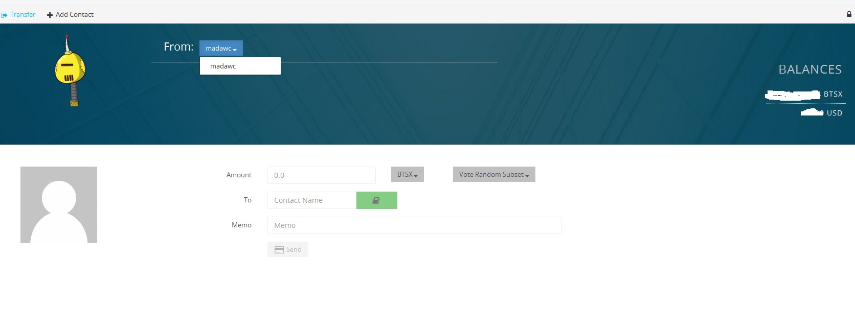Click into the Memo text field
This screenshot has width=855, height=325.
tap(414, 225)
